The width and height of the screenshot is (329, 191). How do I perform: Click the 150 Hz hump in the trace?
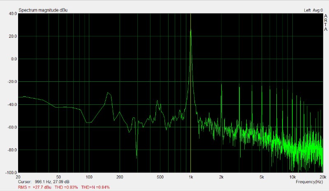tap(108, 93)
